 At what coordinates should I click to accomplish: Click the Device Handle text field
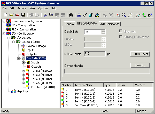click(x=107, y=71)
